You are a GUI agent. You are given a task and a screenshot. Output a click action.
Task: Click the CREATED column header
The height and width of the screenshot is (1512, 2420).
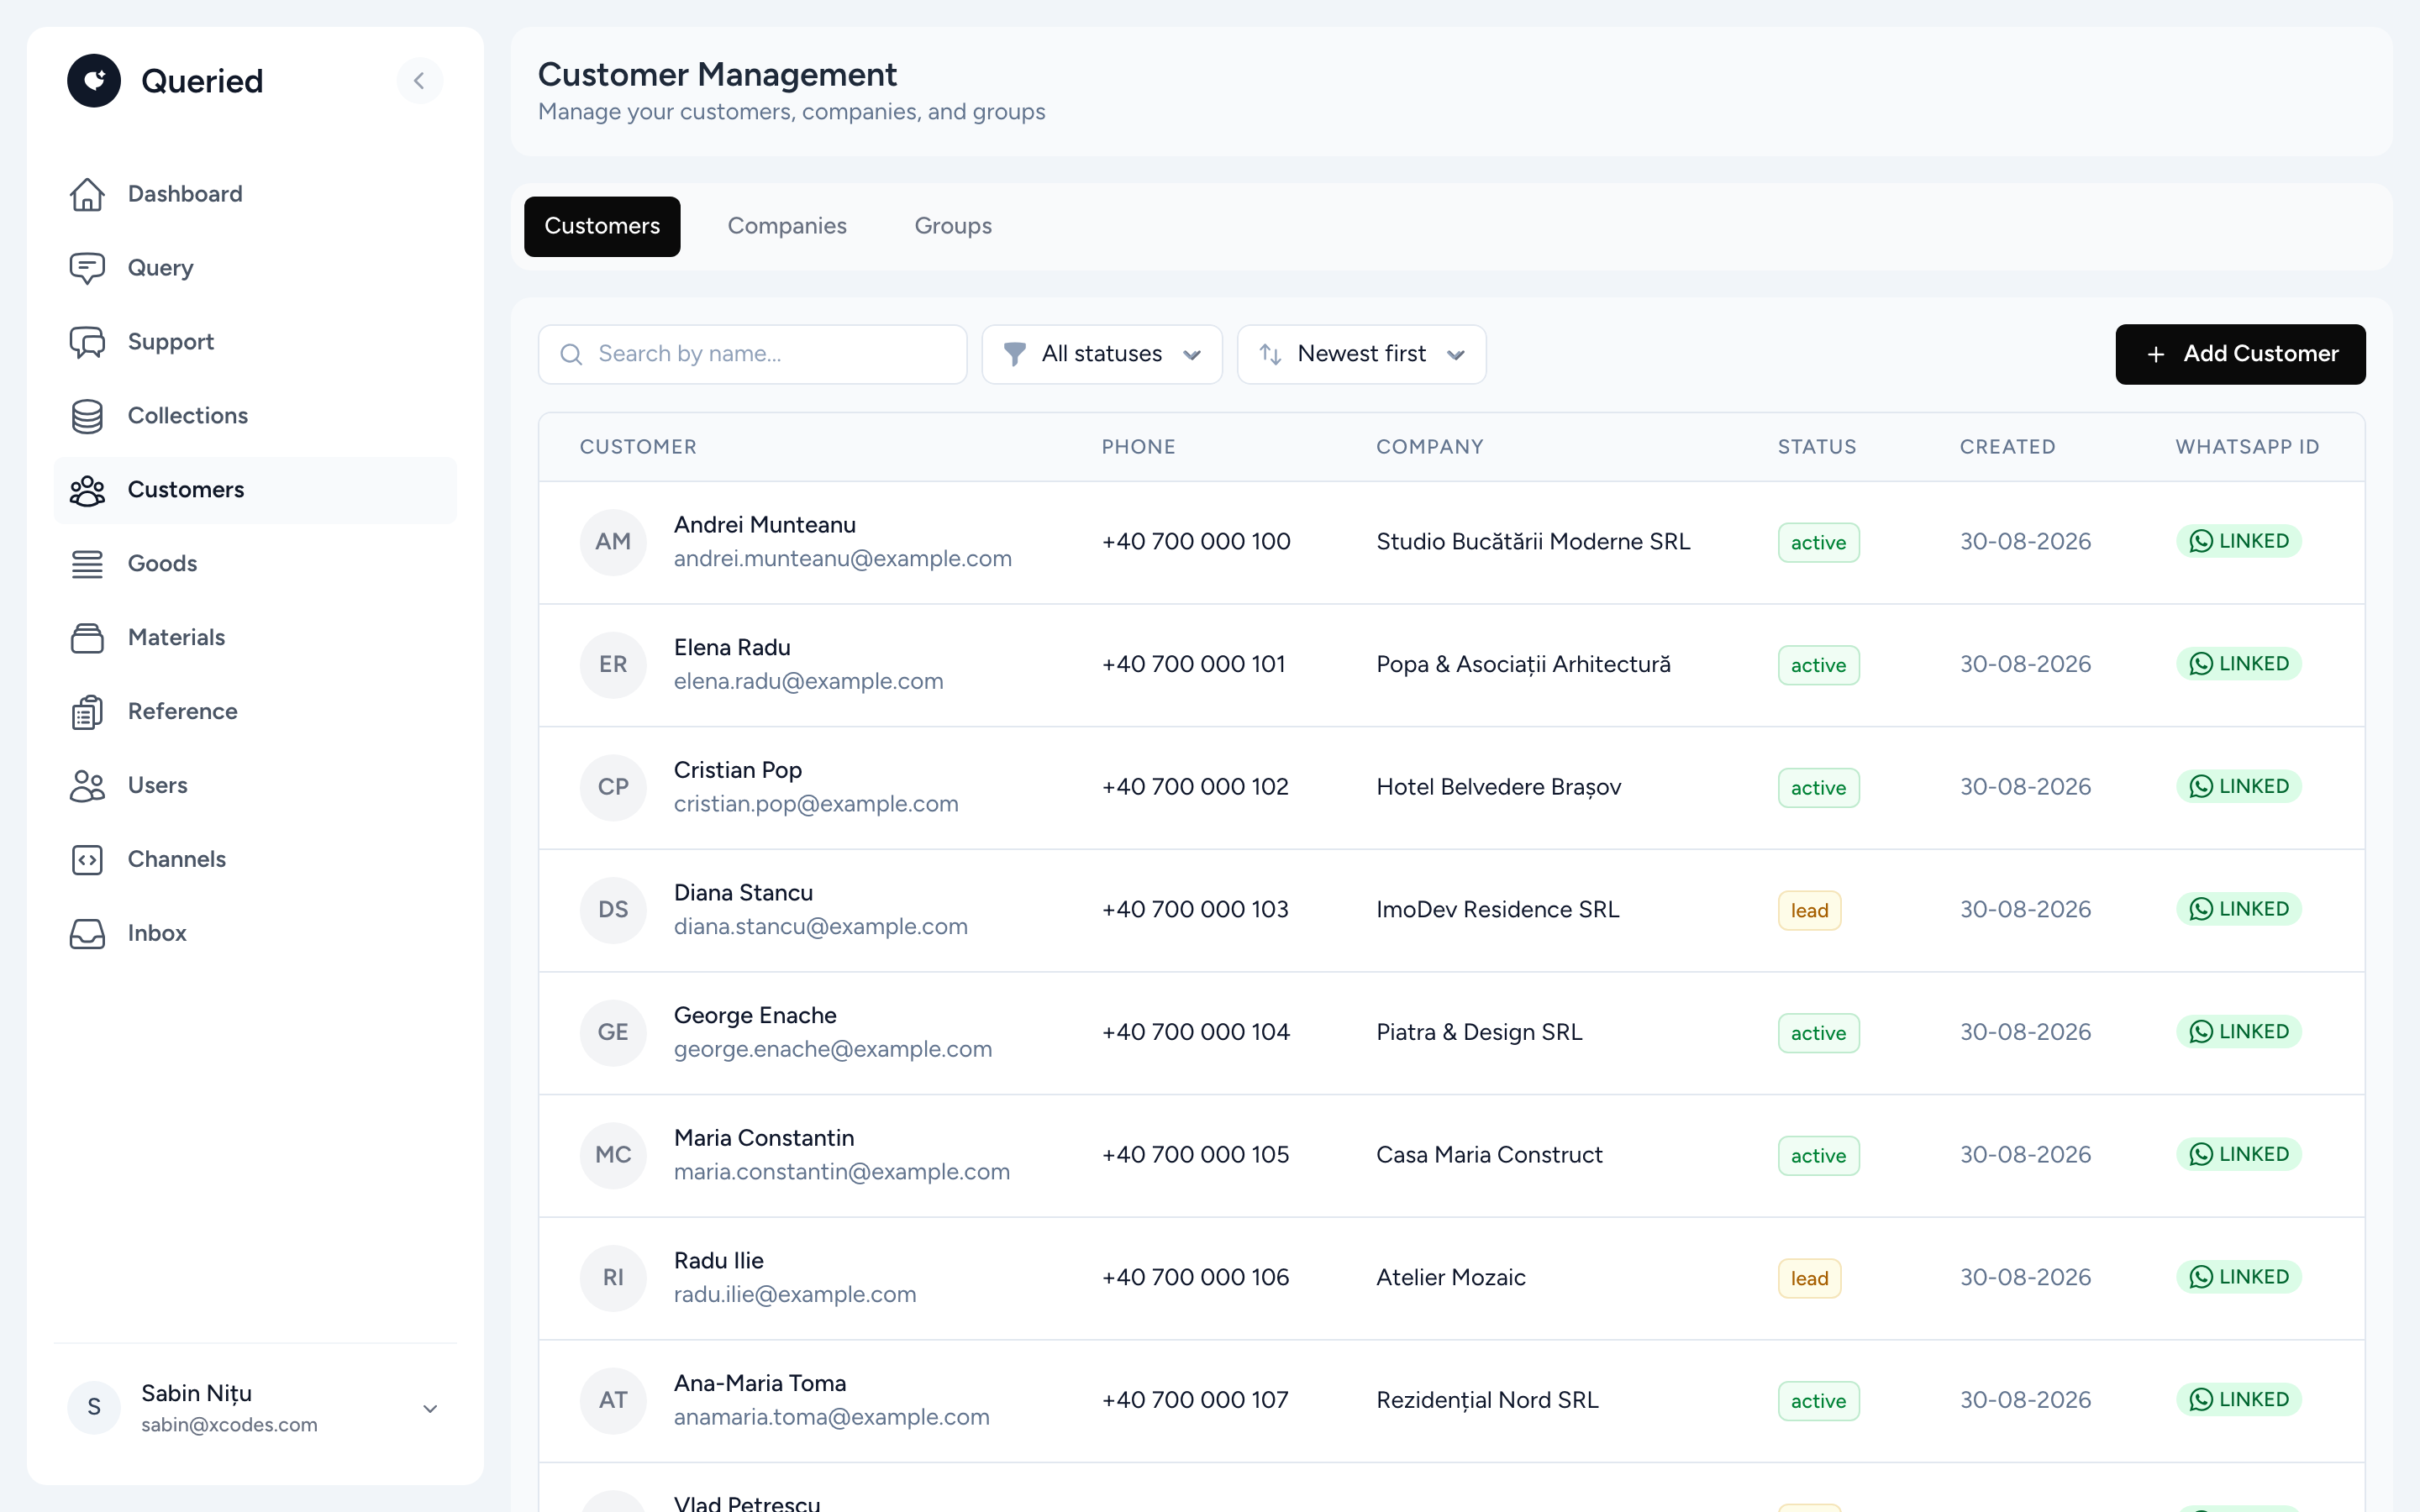point(2007,447)
